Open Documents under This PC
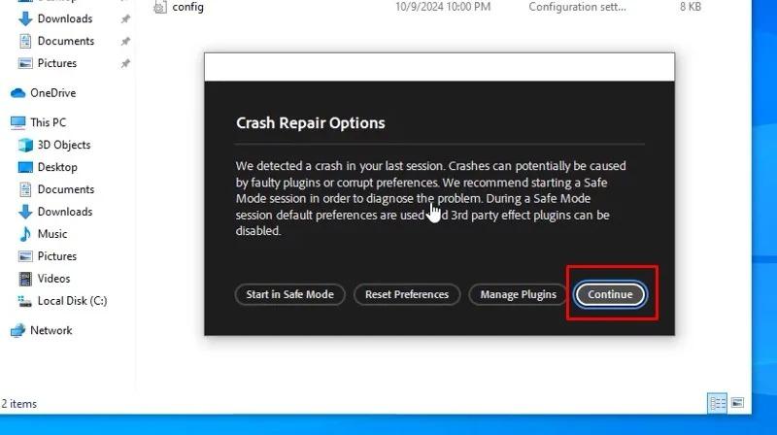 click(65, 189)
